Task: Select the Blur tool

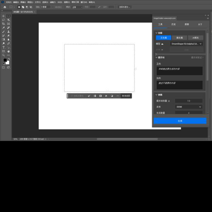Action: [8, 40]
